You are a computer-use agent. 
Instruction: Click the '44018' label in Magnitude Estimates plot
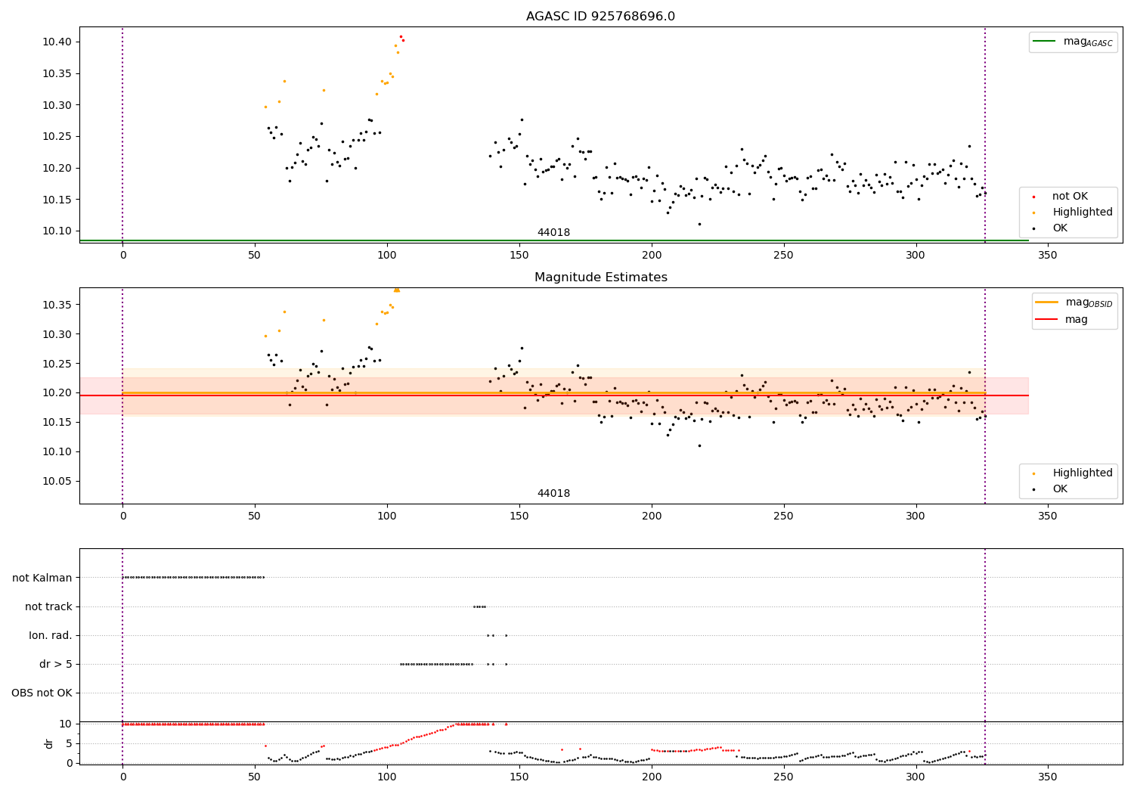pos(553,494)
